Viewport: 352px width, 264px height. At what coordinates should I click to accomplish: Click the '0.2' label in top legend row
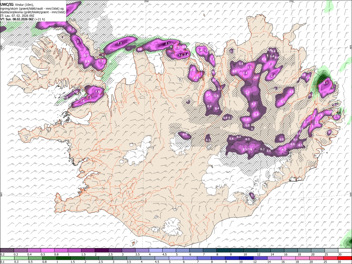point(2,254)
